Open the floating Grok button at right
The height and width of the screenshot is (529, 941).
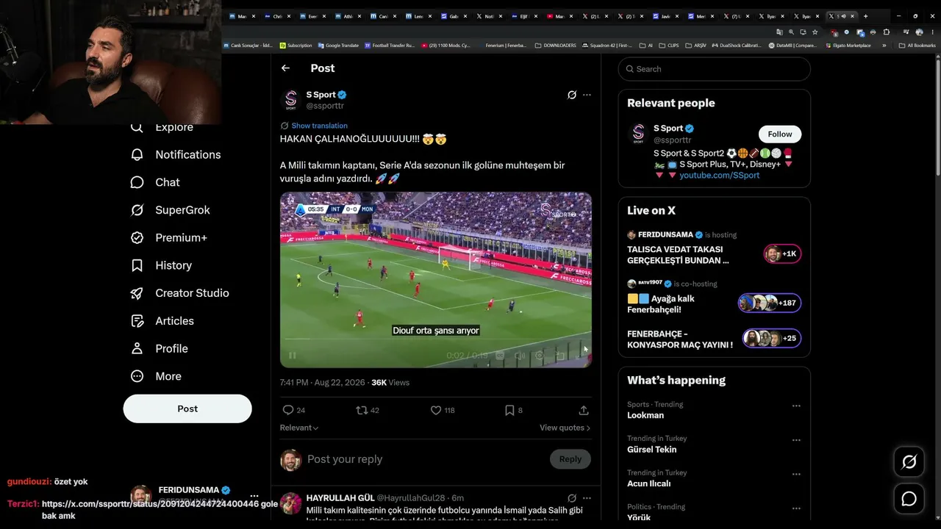[x=909, y=462]
